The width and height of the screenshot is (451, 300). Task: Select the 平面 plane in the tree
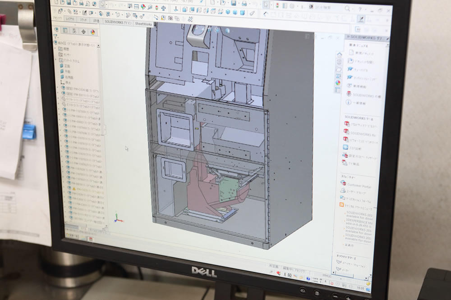tap(65, 71)
